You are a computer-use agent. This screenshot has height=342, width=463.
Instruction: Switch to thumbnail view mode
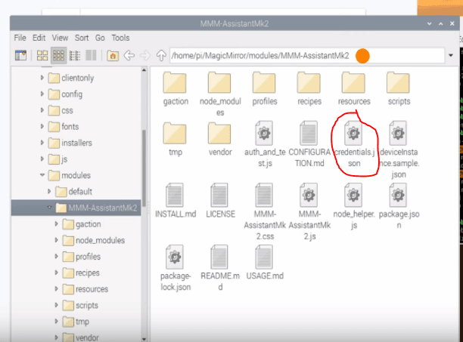coord(58,55)
